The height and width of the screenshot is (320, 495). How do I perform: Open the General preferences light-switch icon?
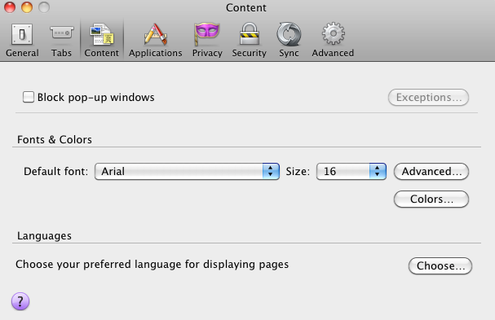point(22,34)
